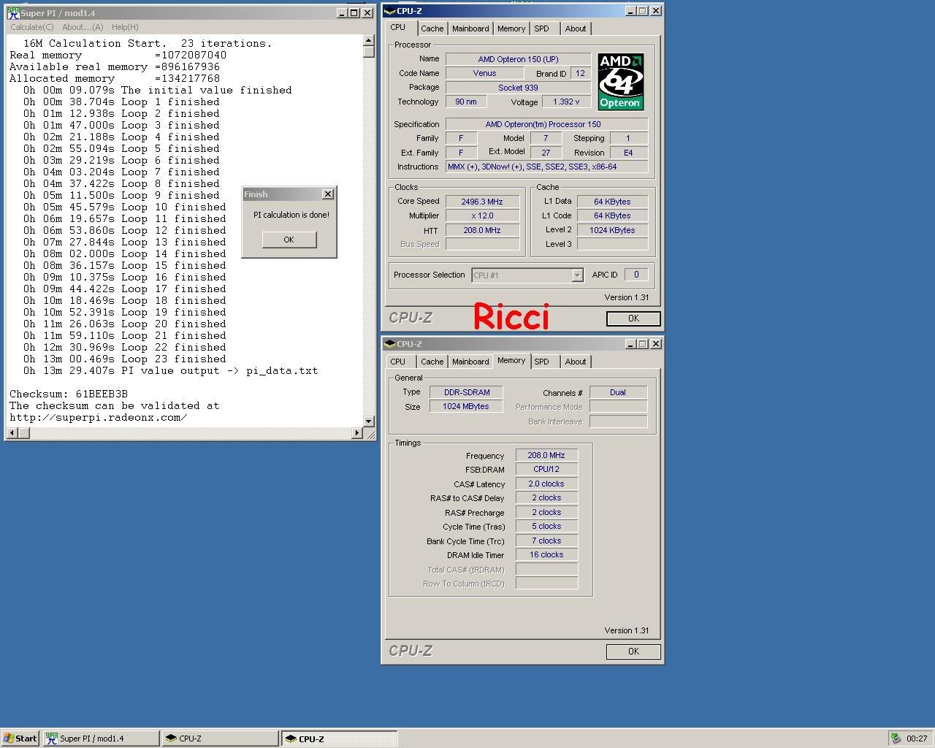The width and height of the screenshot is (935, 748).
Task: Click the taskbar clock 00:27
Action: coord(917,739)
